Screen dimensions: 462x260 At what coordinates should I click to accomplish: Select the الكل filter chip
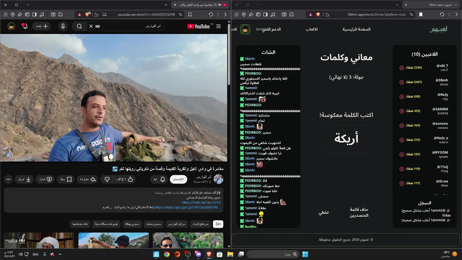pyautogui.click(x=218, y=224)
